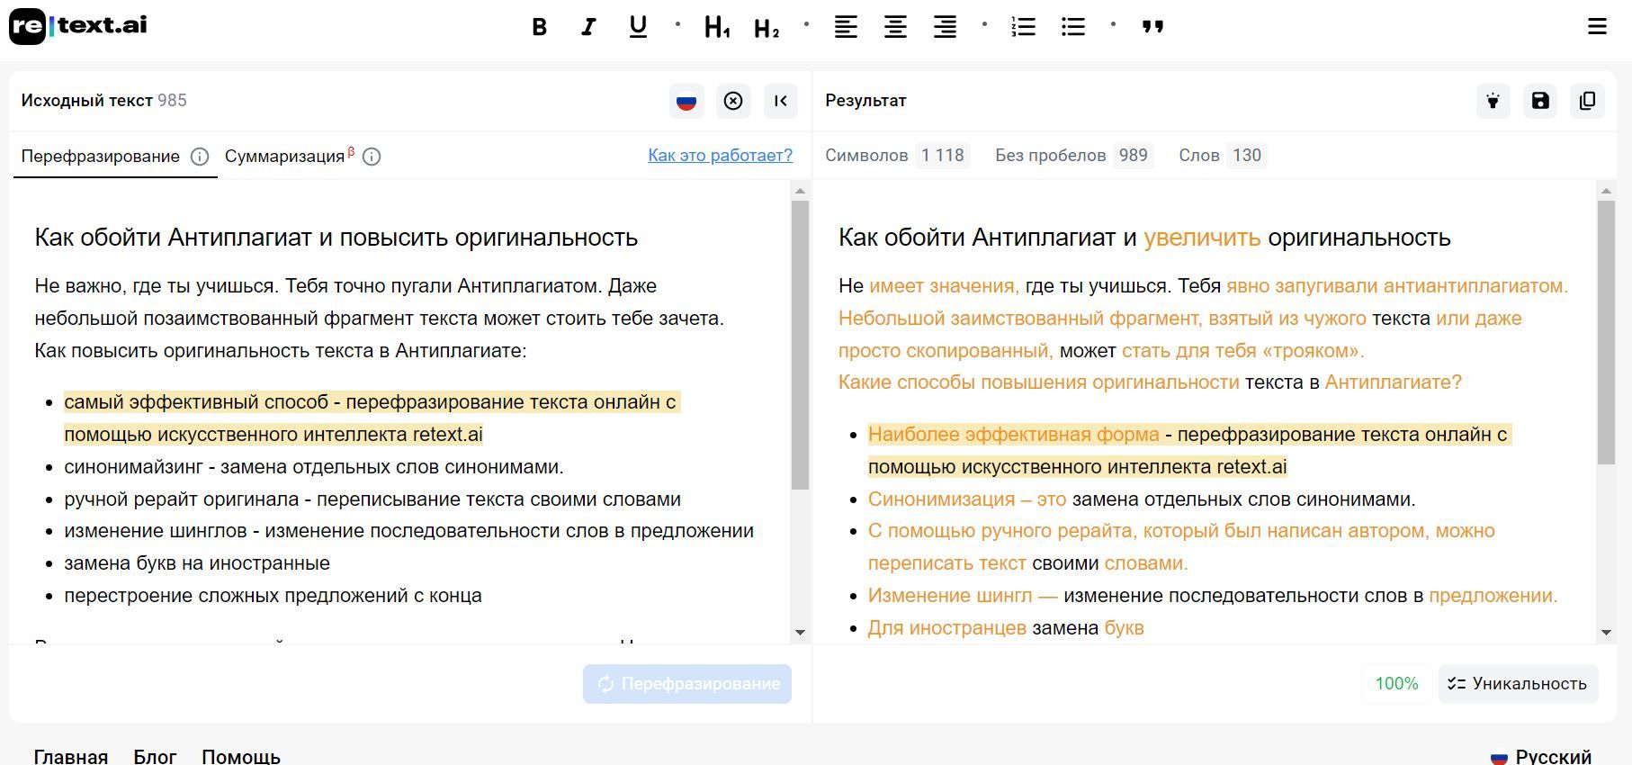Click the source text scrollbar thumb
The image size is (1632, 765).
[800, 346]
